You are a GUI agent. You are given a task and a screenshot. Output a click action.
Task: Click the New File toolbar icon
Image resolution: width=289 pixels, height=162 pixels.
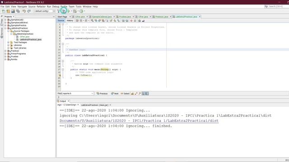pos(4,11)
